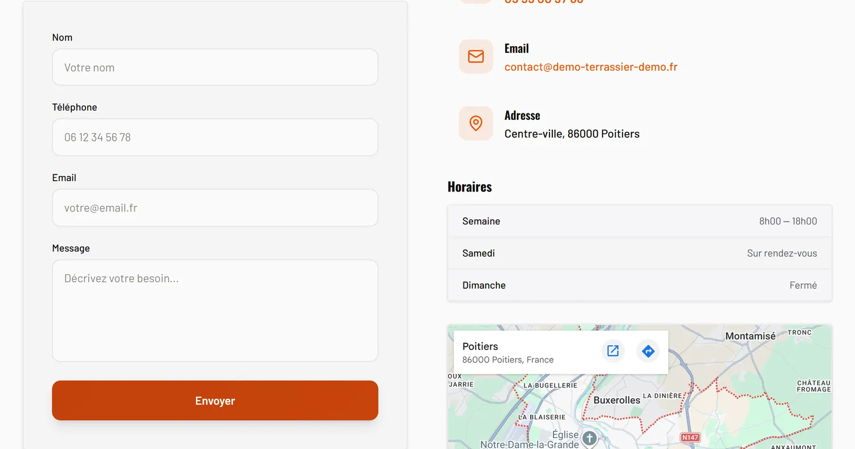
Task: Focus the Nom input field
Action: click(x=215, y=67)
